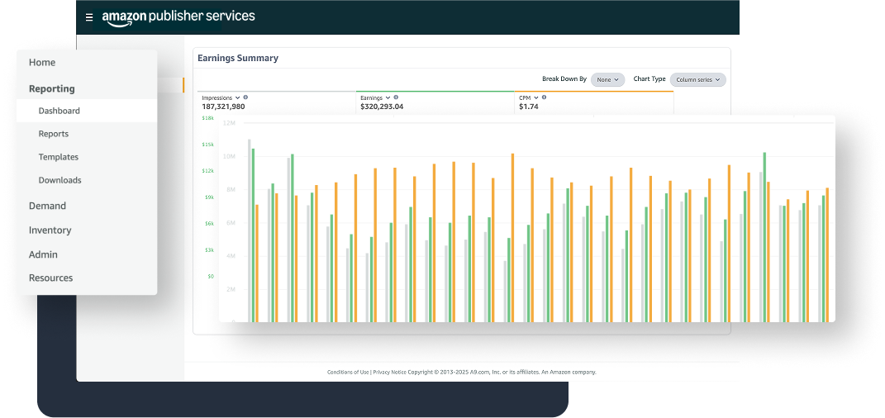This screenshot has width=885, height=418.
Task: Click the info icon next to Earnings
Action: pos(397,97)
